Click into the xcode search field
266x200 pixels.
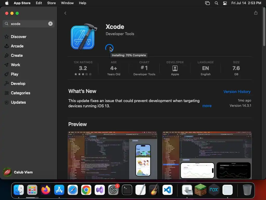point(29,24)
